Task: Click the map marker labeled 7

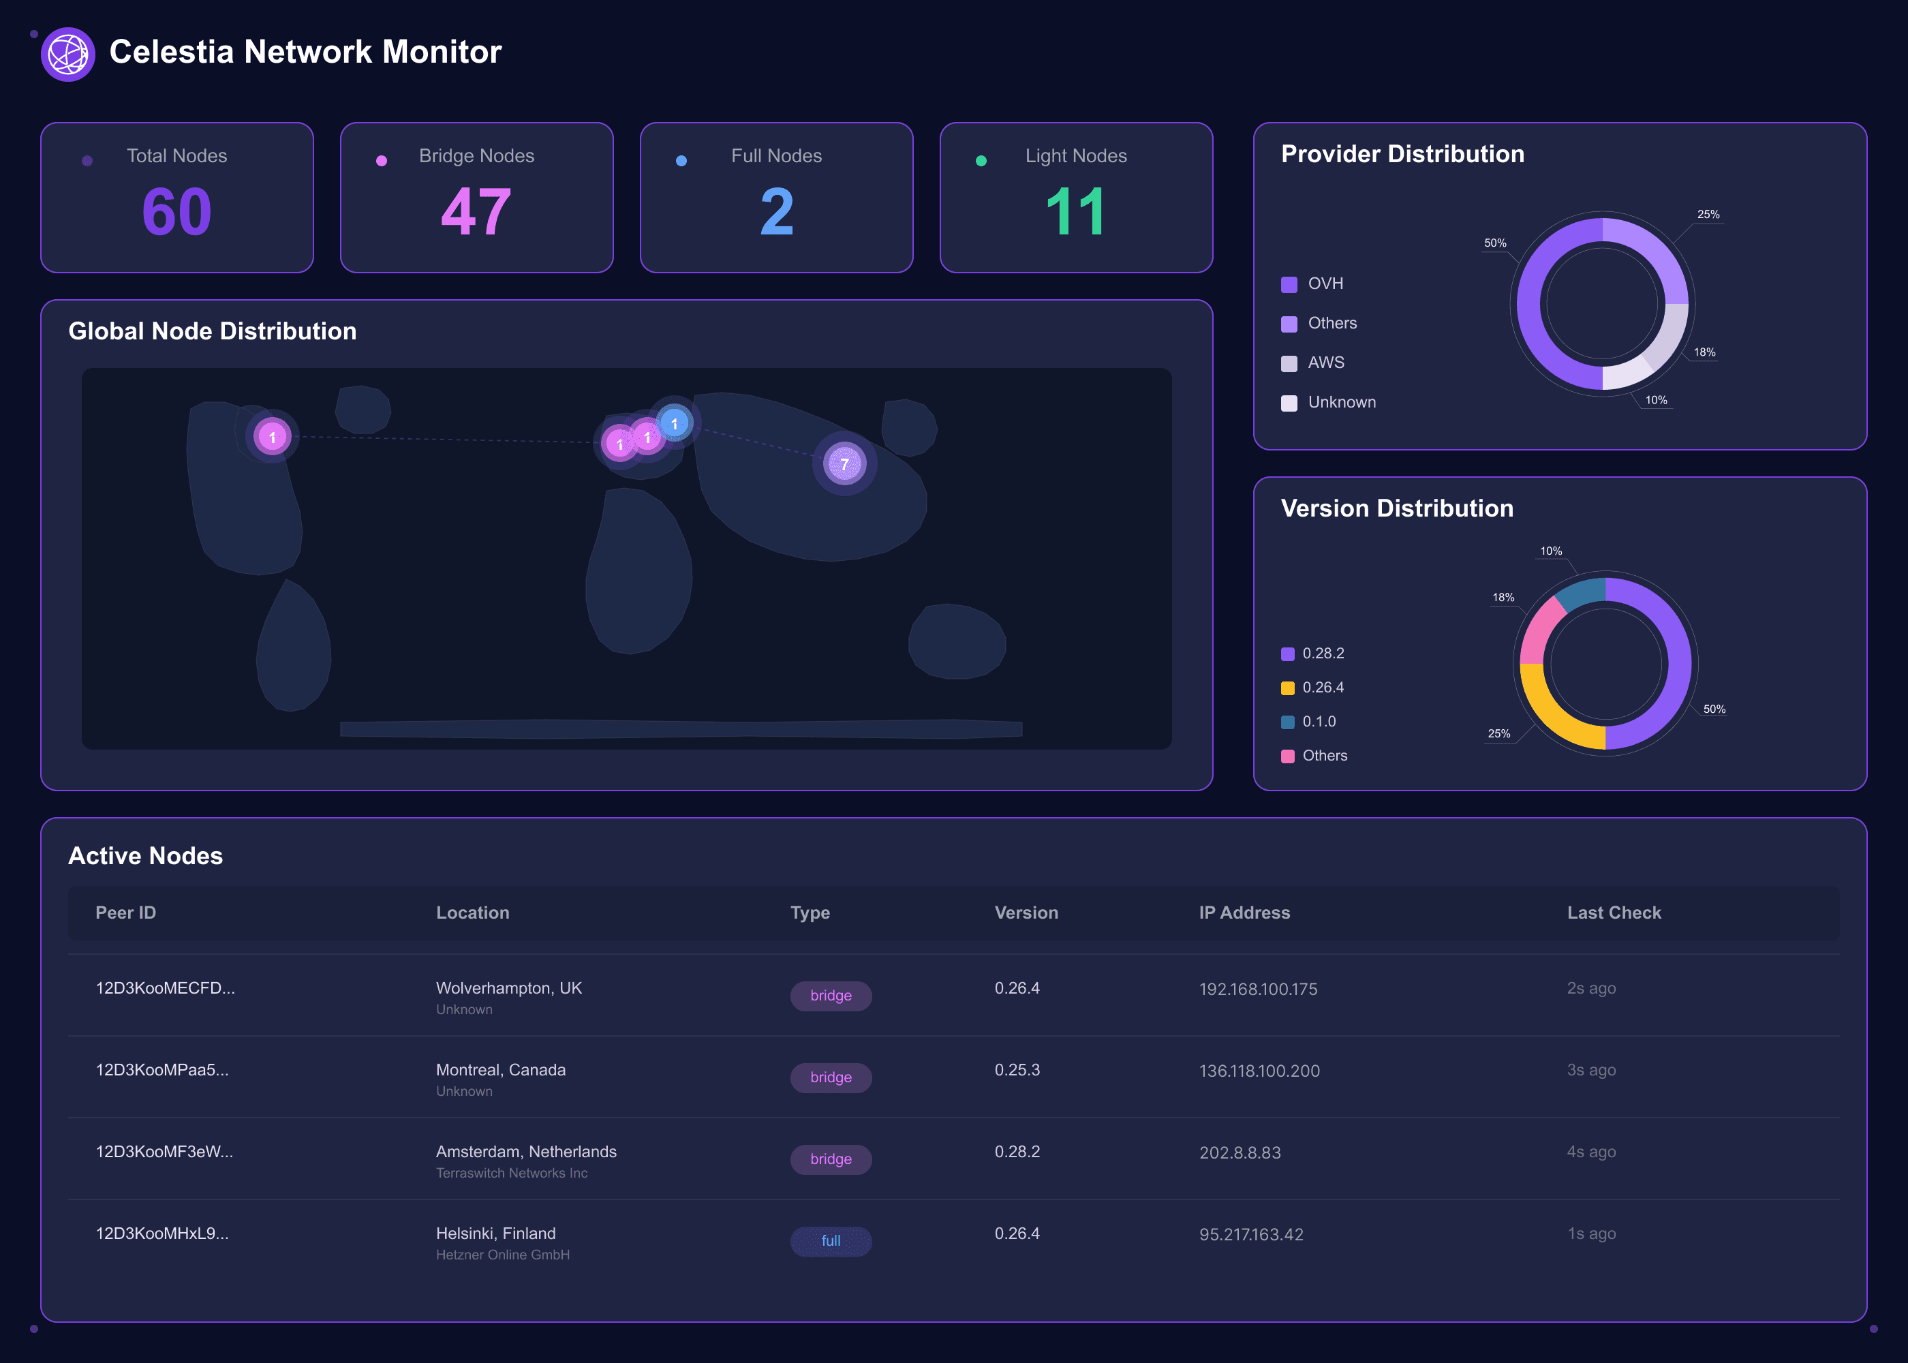Action: (x=844, y=463)
